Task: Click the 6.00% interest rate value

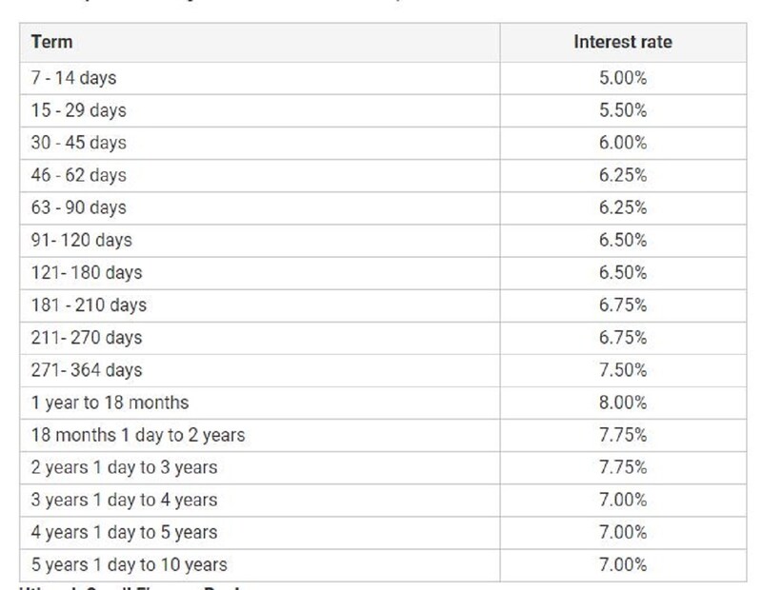Action: pyautogui.click(x=623, y=143)
